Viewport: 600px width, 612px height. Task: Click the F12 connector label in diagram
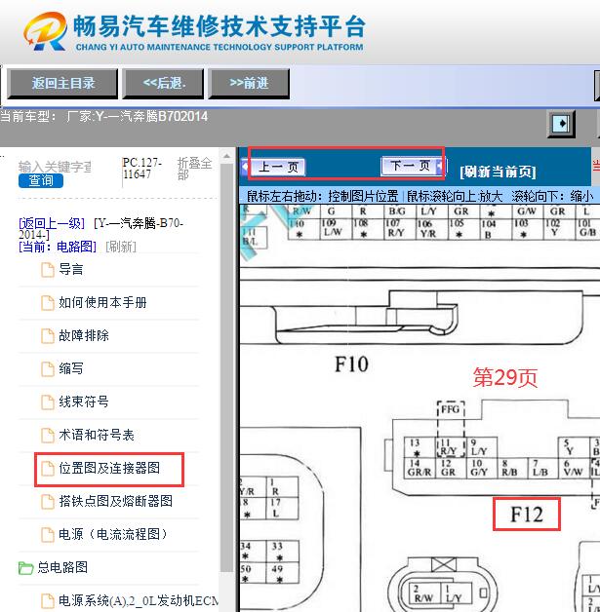point(527,515)
